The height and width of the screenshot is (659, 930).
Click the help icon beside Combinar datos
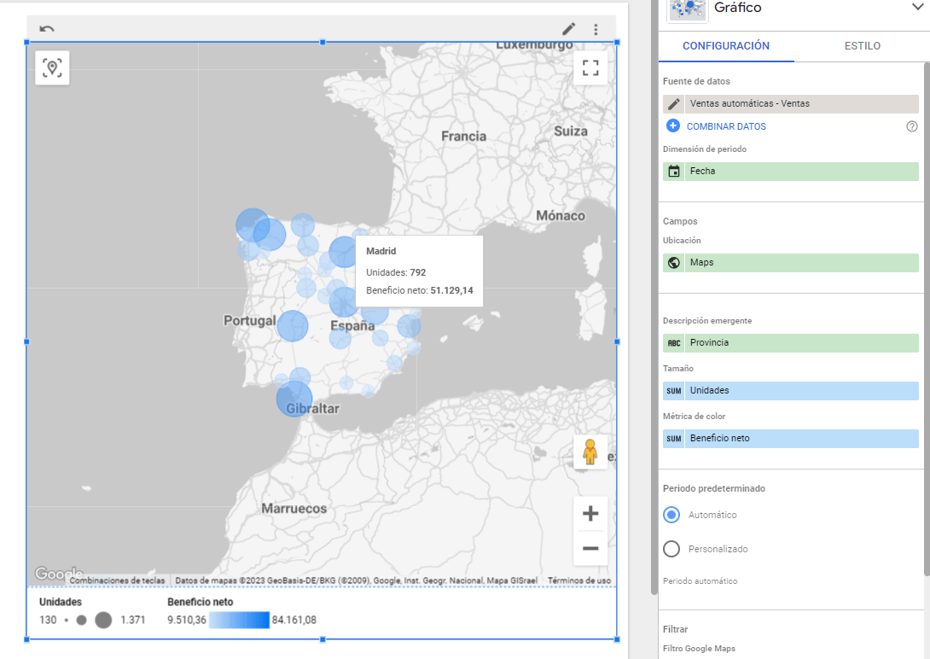click(911, 126)
